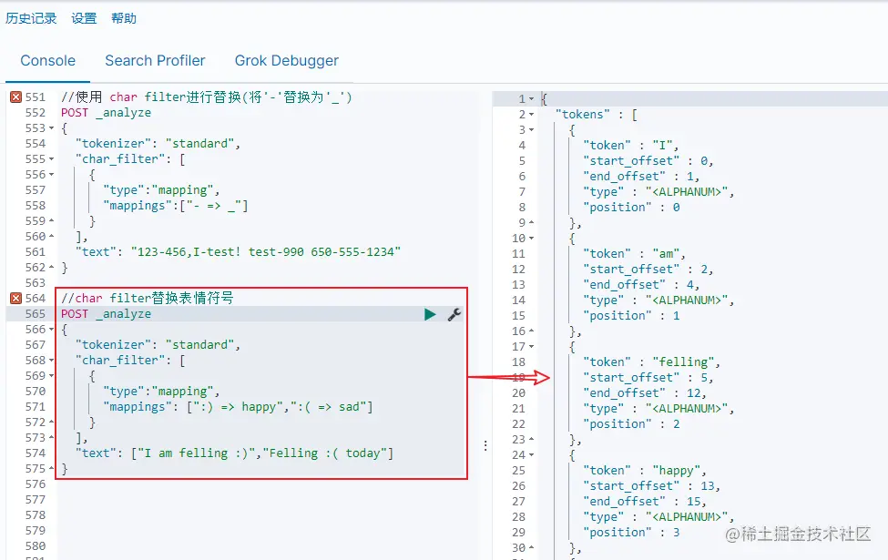Screen dimensions: 888x560
Task: Collapse fold arrow on editor line 555
Action: pos(52,159)
